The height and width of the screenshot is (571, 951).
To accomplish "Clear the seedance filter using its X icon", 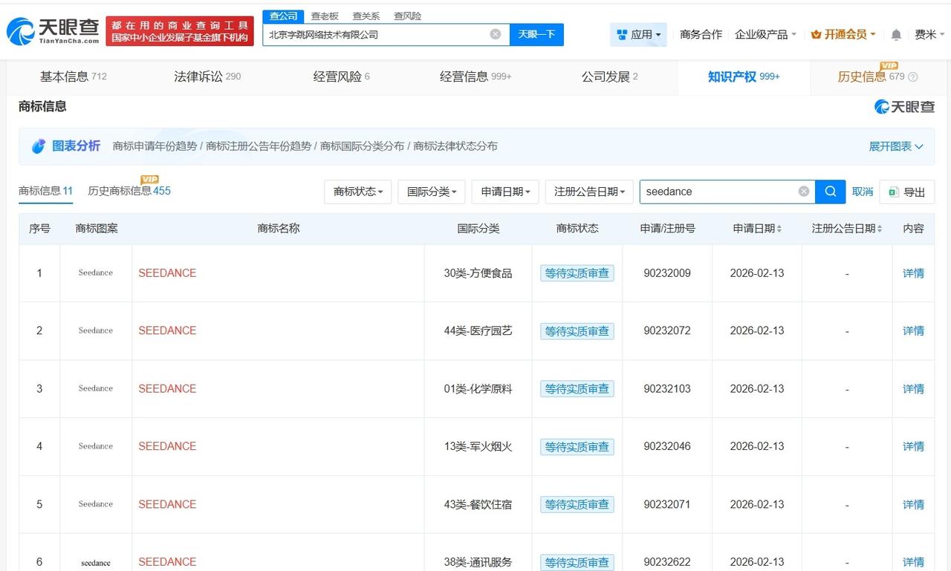I will tap(803, 192).
